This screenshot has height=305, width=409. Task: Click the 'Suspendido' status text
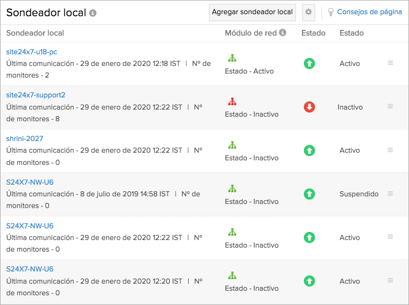359,194
